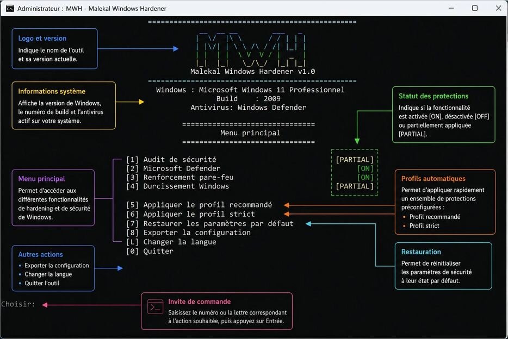Viewport: 508px width, 339px height.
Task: Click the MWH ASCII logo
Action: pyautogui.click(x=251, y=49)
